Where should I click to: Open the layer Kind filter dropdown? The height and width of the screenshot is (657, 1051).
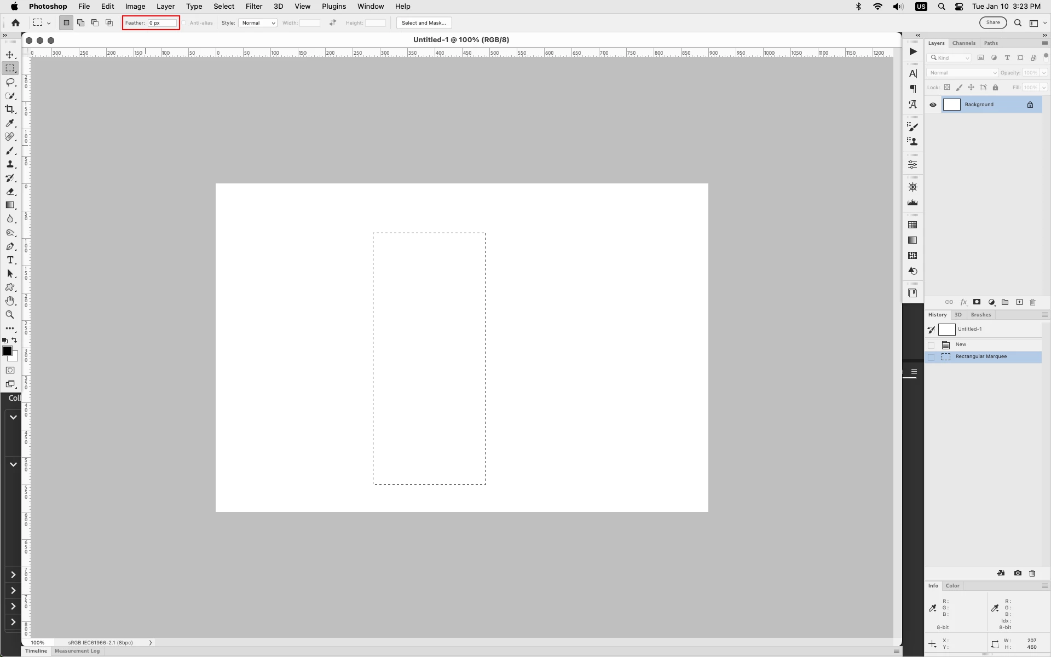(950, 57)
